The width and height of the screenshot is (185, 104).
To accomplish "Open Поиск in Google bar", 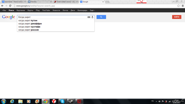I will tap(11, 10).
